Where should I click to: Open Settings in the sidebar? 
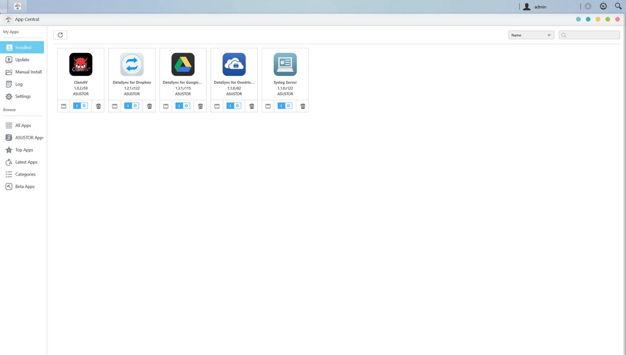[x=22, y=96]
